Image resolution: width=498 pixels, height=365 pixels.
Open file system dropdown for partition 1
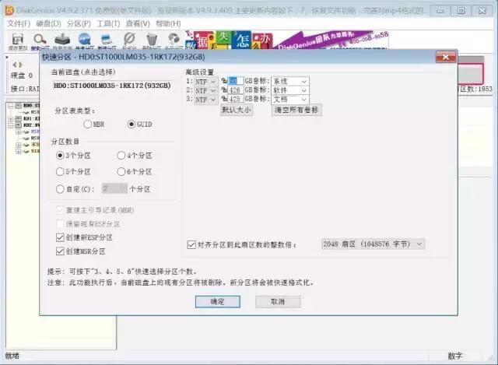click(x=205, y=82)
